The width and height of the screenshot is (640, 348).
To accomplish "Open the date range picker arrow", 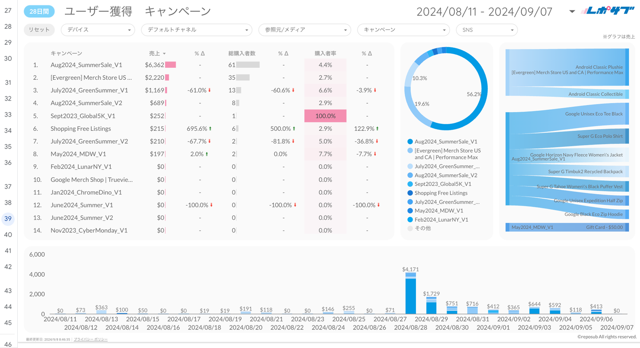I will (572, 12).
